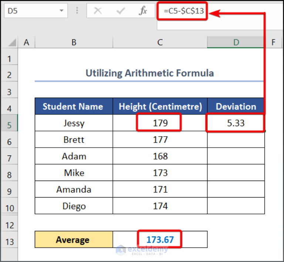Cancel the formula entry with the X icon
This screenshot has height=262, width=284.
(x=98, y=11)
